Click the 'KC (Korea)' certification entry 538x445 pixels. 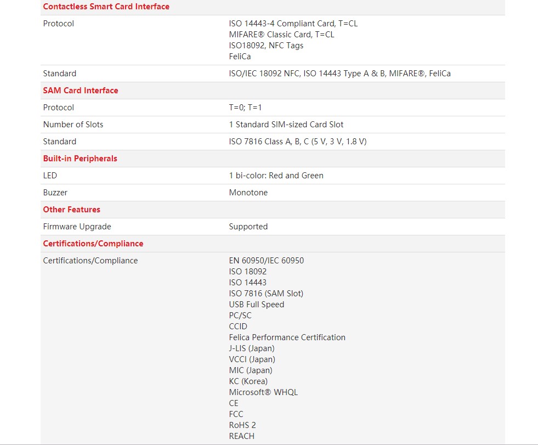(248, 381)
